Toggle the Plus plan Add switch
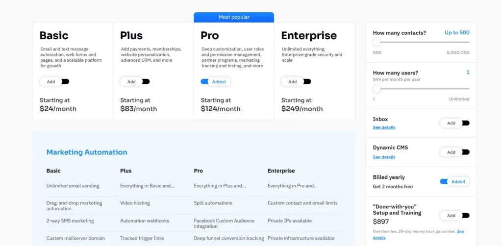Viewport: 502px width, 246px height. point(135,81)
